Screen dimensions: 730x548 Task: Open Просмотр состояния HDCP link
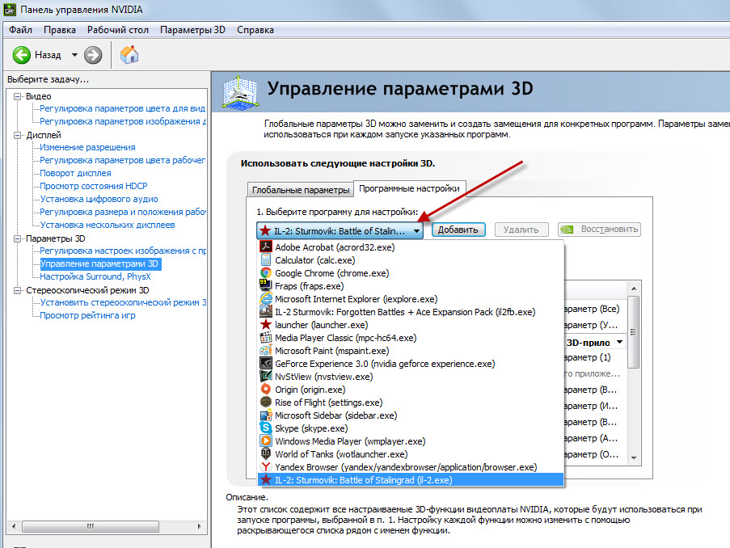pyautogui.click(x=94, y=186)
